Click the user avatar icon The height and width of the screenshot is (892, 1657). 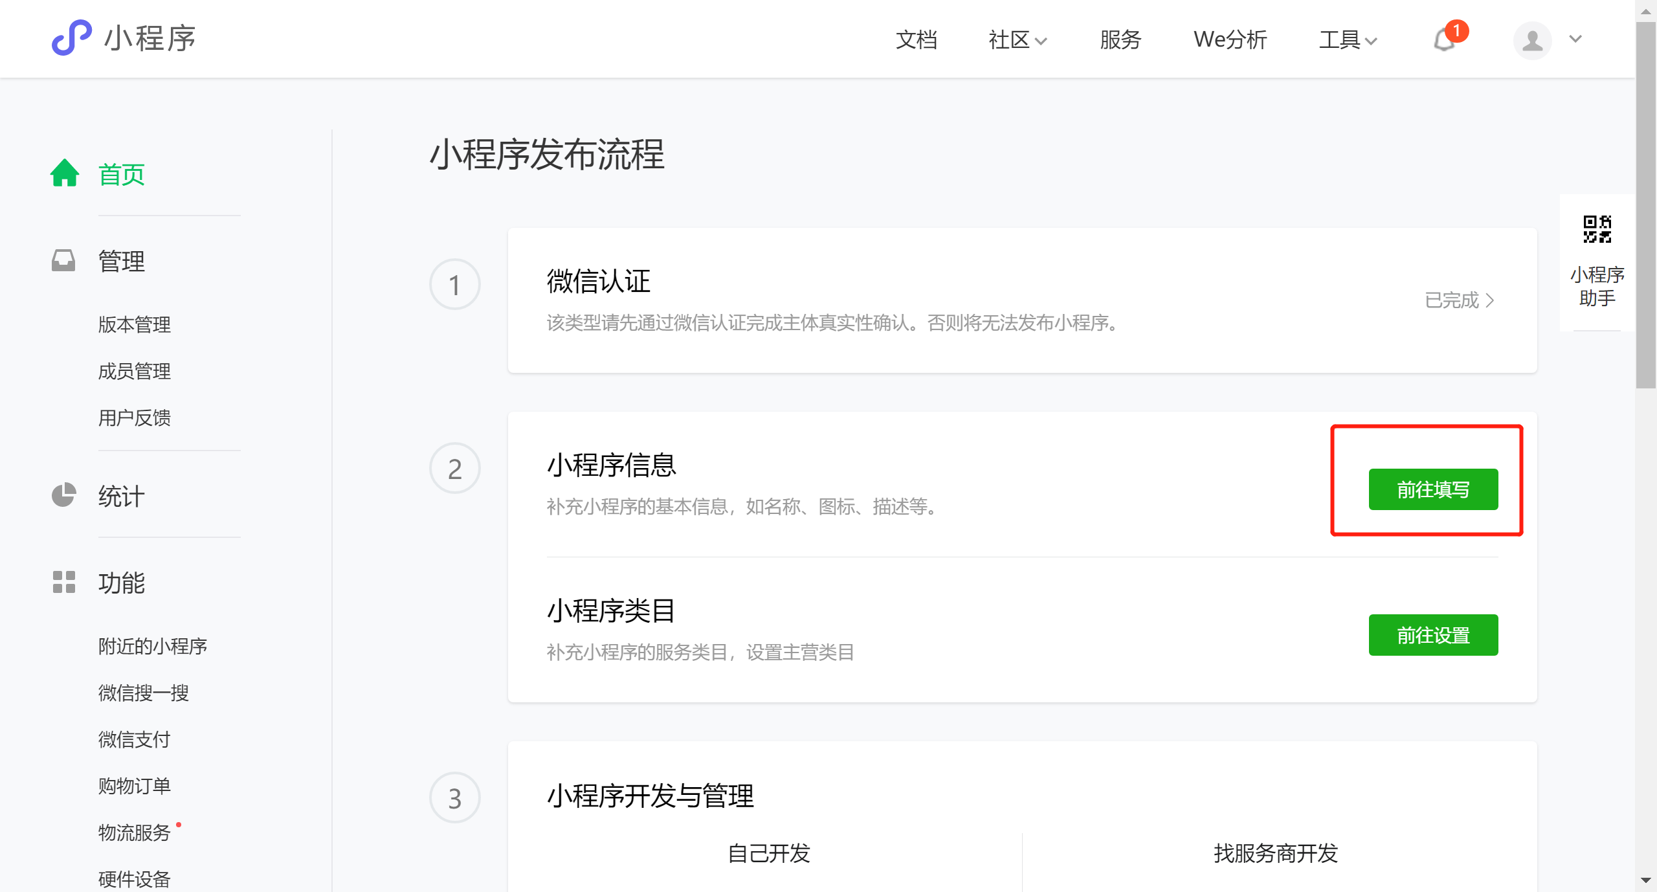[1531, 40]
